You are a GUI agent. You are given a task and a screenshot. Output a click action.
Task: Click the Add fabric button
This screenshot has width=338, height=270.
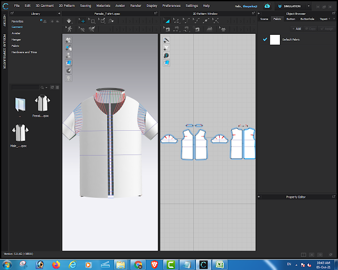tap(297, 28)
